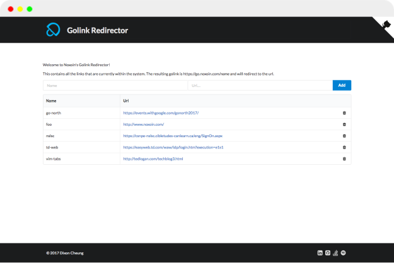Remove the nslsc golink row

(344, 136)
